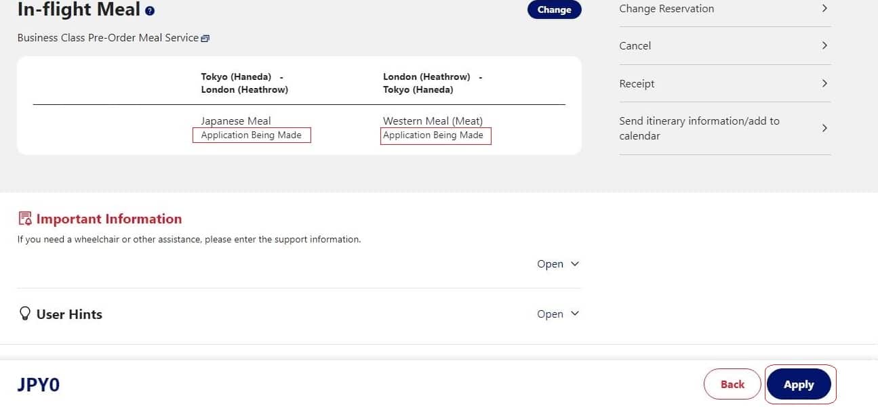
Task: Click the help icon beside In-flight Meal
Action: (150, 11)
